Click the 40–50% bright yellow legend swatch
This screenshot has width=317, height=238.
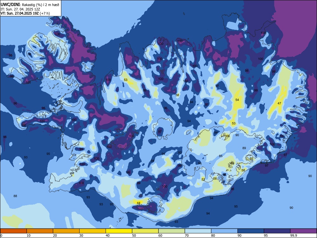click(x=119, y=231)
